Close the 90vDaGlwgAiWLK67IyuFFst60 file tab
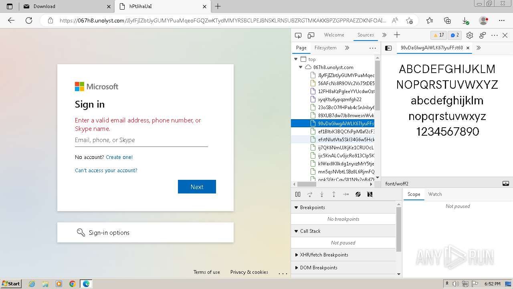Viewport: 513px width, 289px height. pos(468,48)
